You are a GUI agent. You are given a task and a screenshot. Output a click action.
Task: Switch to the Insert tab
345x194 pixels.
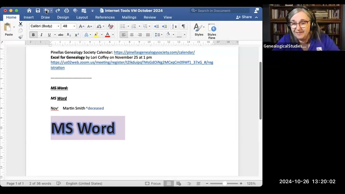point(29,17)
